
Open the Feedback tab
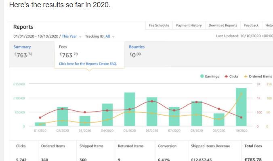pyautogui.click(x=251, y=25)
